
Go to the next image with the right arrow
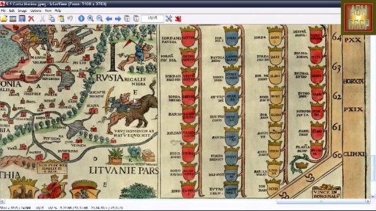pos(118,19)
